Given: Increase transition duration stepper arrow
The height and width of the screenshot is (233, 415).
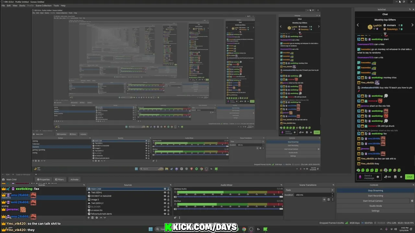Looking at the screenshot, I should click(332, 194).
